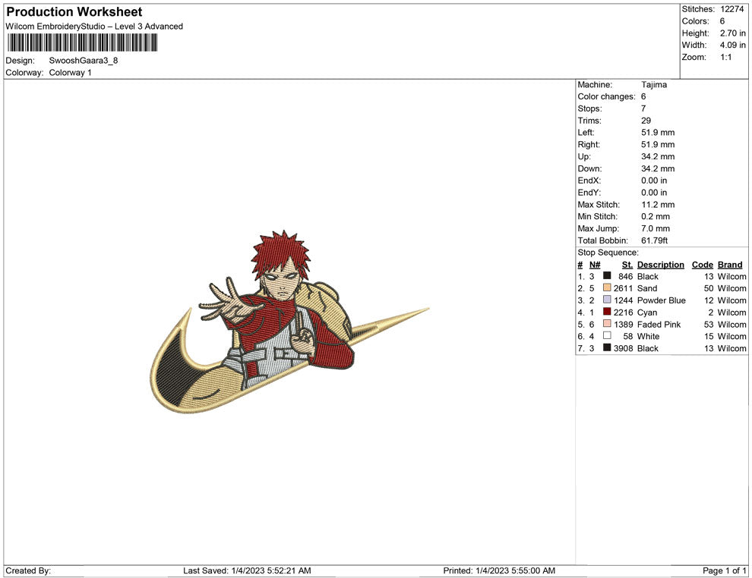Click the Faded Pink color swatch
Viewport: 752px width, 578px height.
607,324
